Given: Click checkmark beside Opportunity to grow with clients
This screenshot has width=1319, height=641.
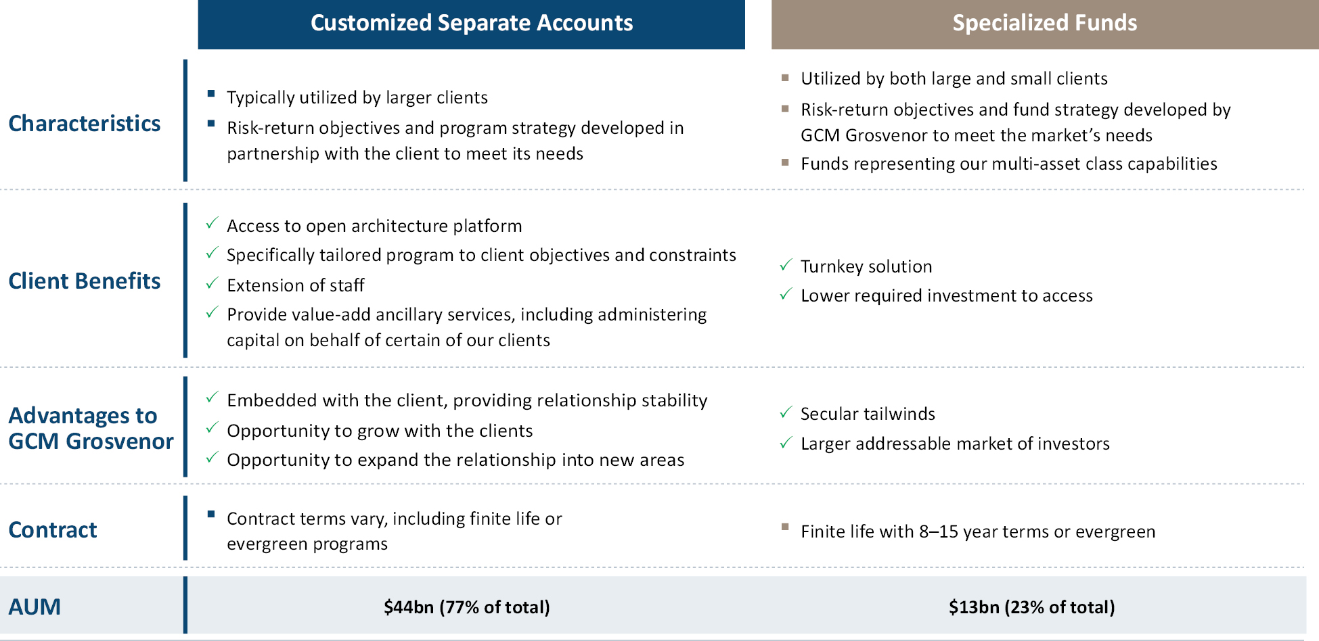Looking at the screenshot, I should pos(212,428).
